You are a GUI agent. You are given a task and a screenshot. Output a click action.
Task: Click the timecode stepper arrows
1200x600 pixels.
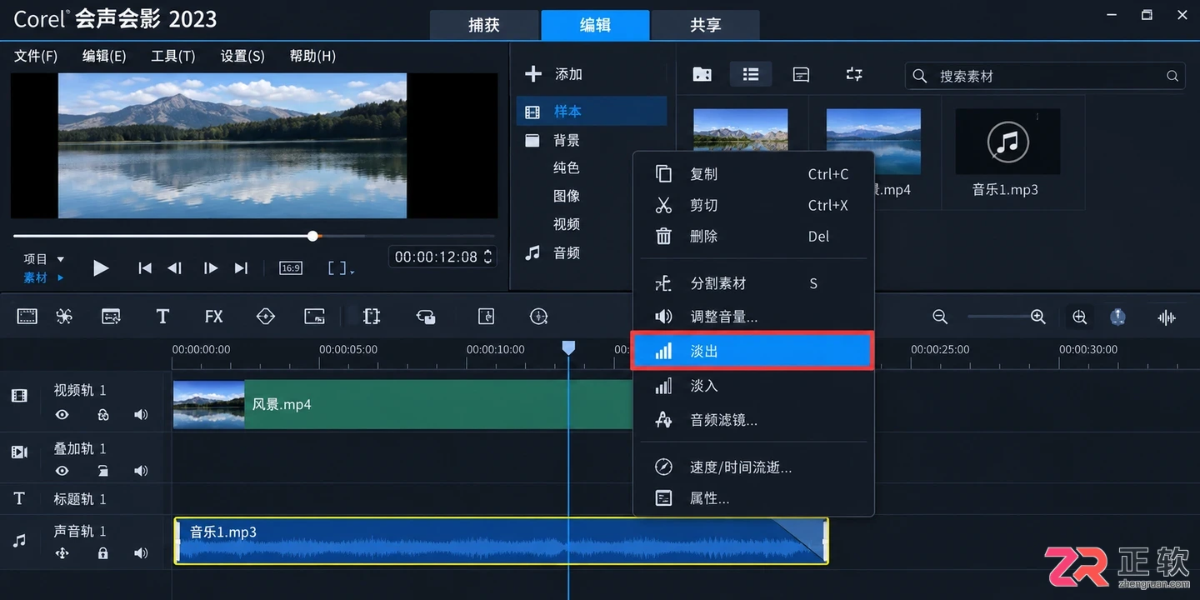487,257
